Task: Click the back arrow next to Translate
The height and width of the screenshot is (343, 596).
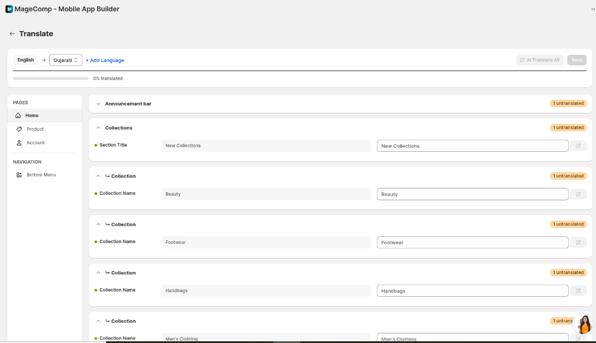Action: coord(12,34)
